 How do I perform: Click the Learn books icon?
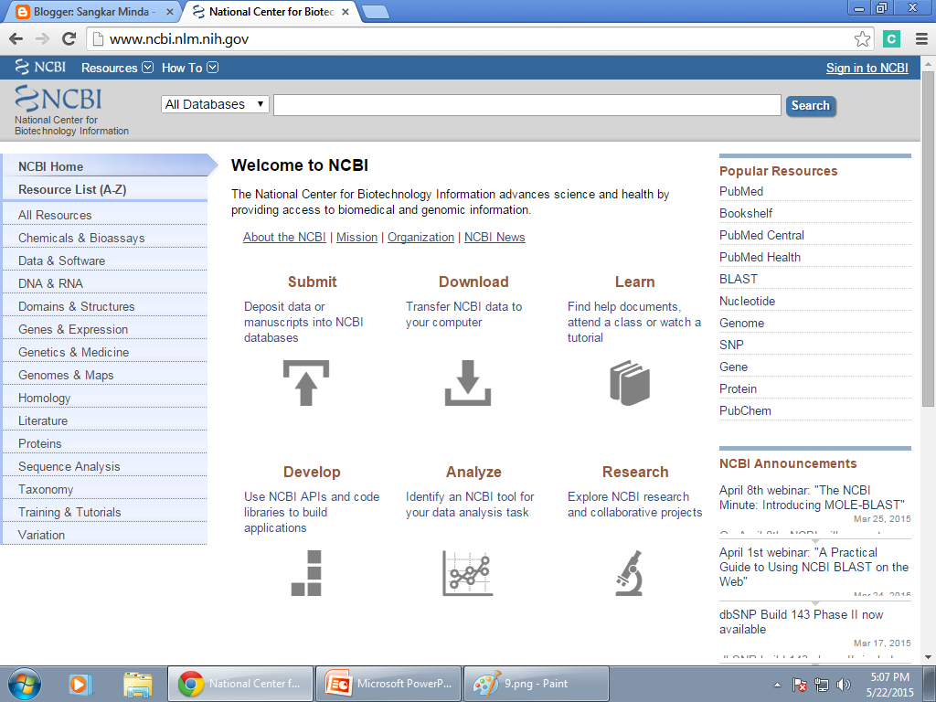pos(630,383)
